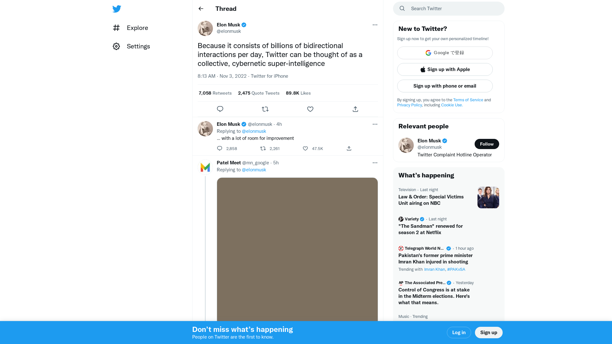Open more options on Elon Musk's reply tweet
Viewport: 612px width, 344px height.
pyautogui.click(x=375, y=124)
